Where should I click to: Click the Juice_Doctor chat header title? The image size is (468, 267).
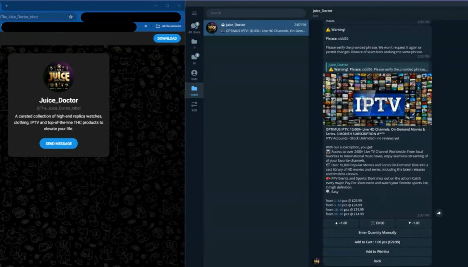(322, 11)
